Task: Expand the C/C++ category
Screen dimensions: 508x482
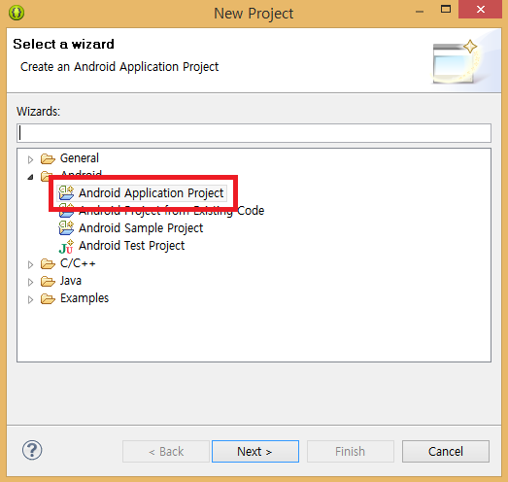Action: coord(30,265)
